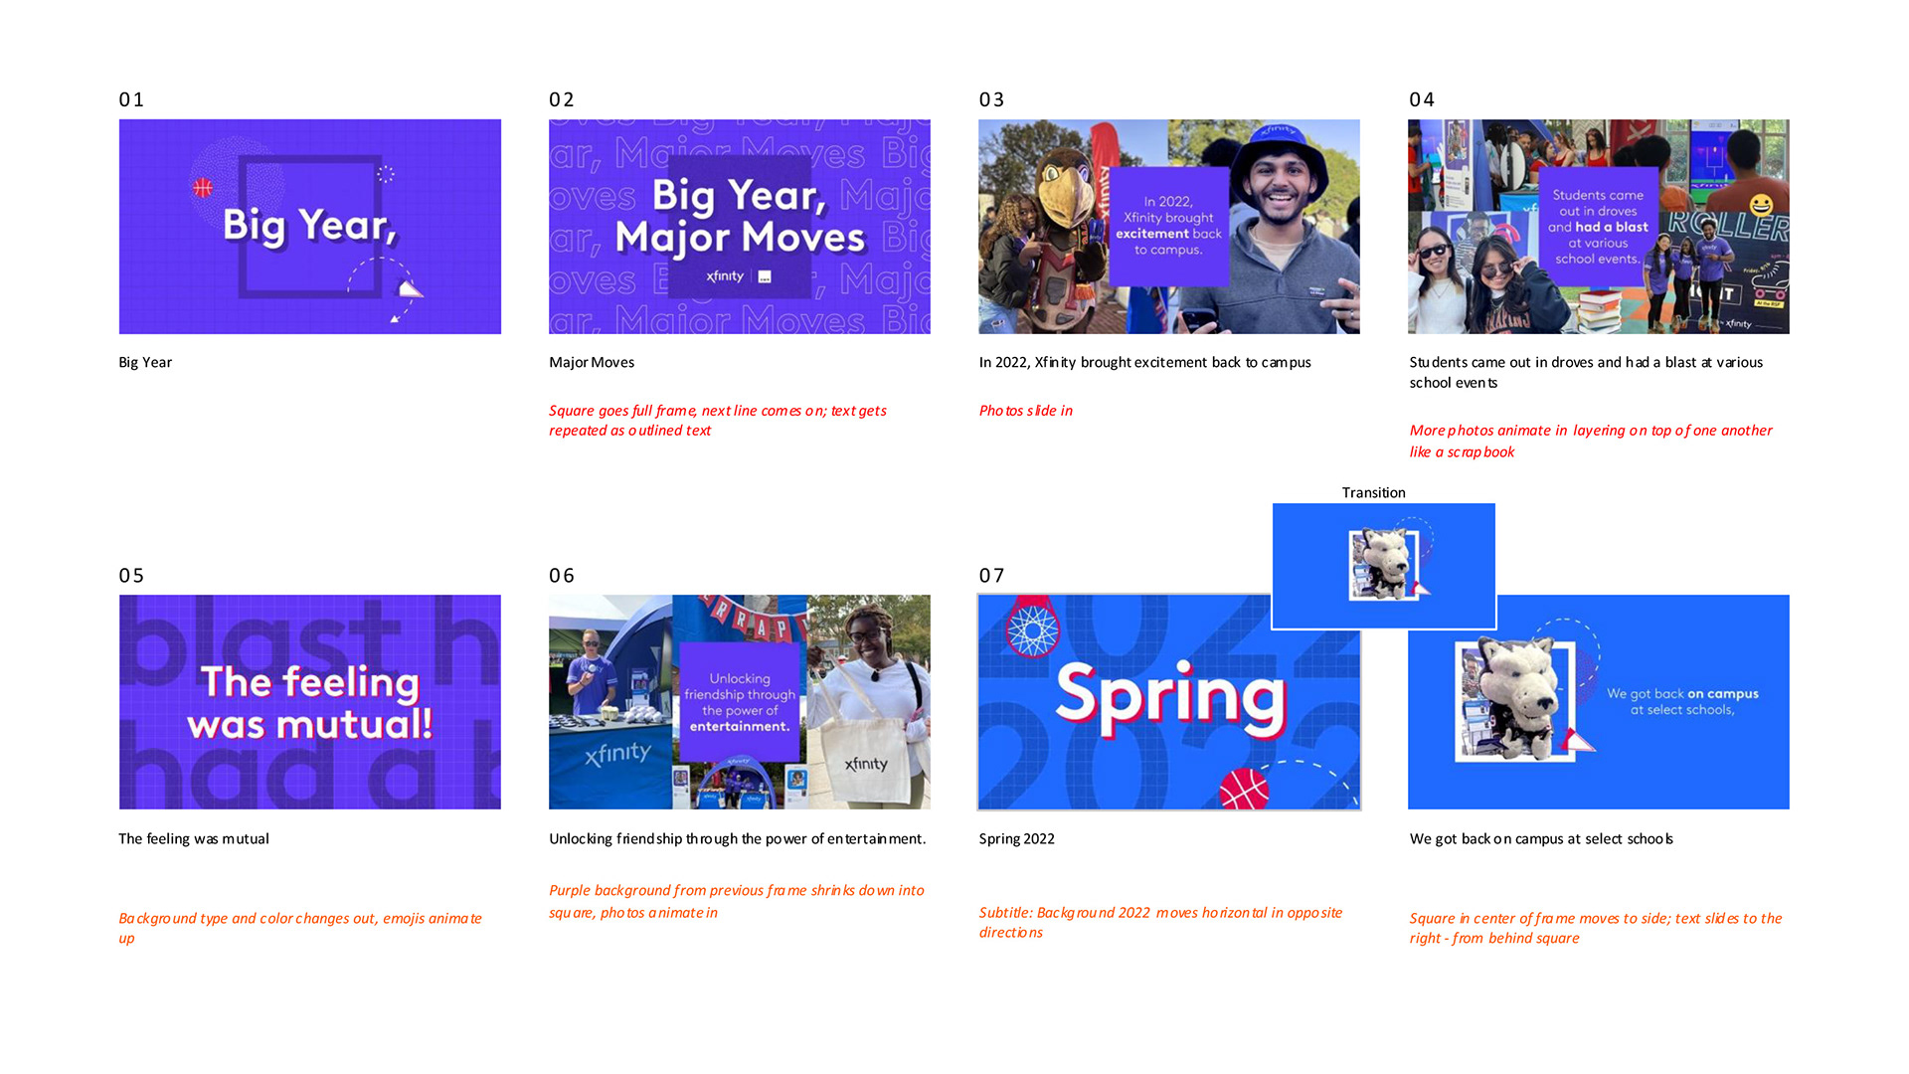Select black caption 'Unlocking friendship through the power...'
This screenshot has height=1074, width=1909.
[738, 838]
